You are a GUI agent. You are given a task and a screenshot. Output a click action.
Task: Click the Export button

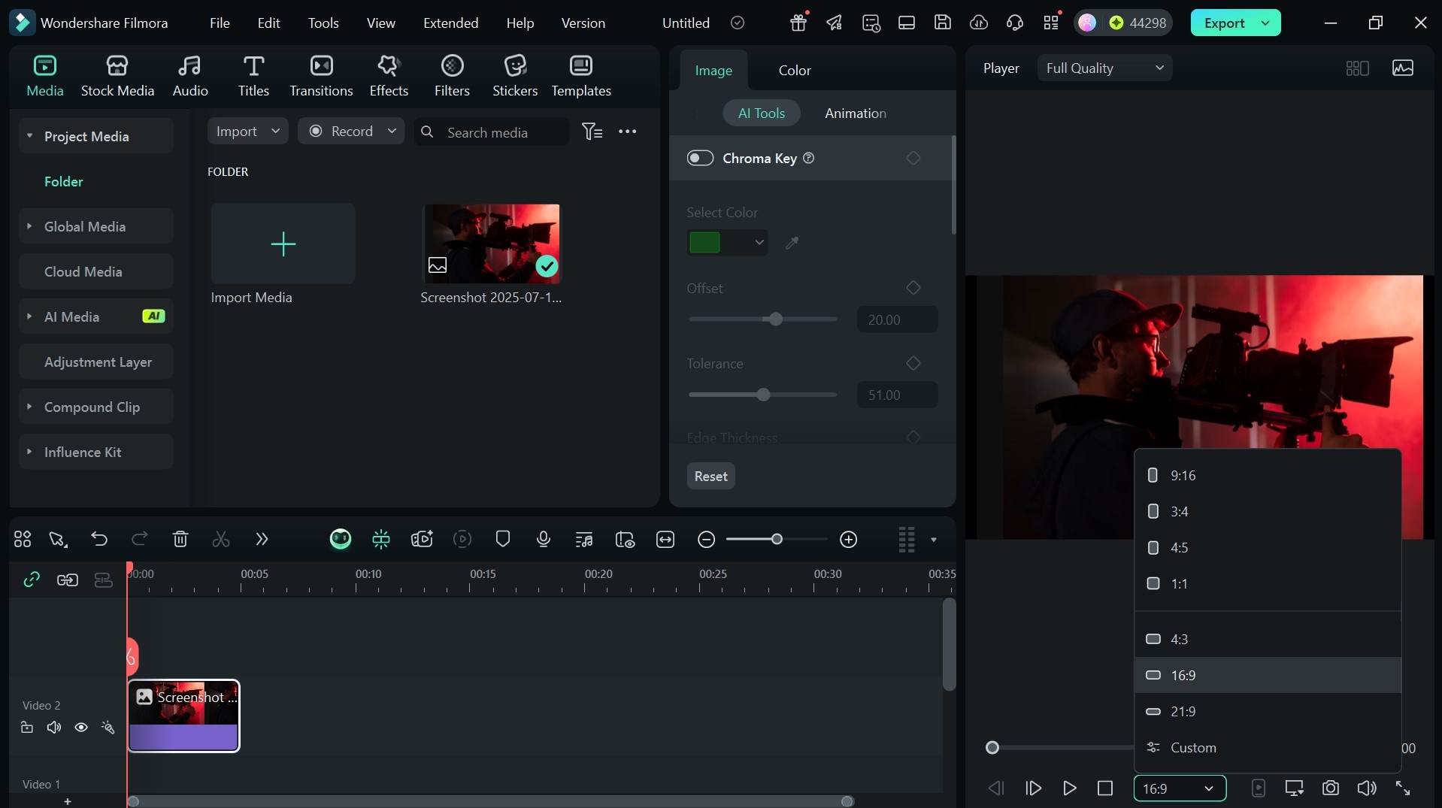(1224, 23)
